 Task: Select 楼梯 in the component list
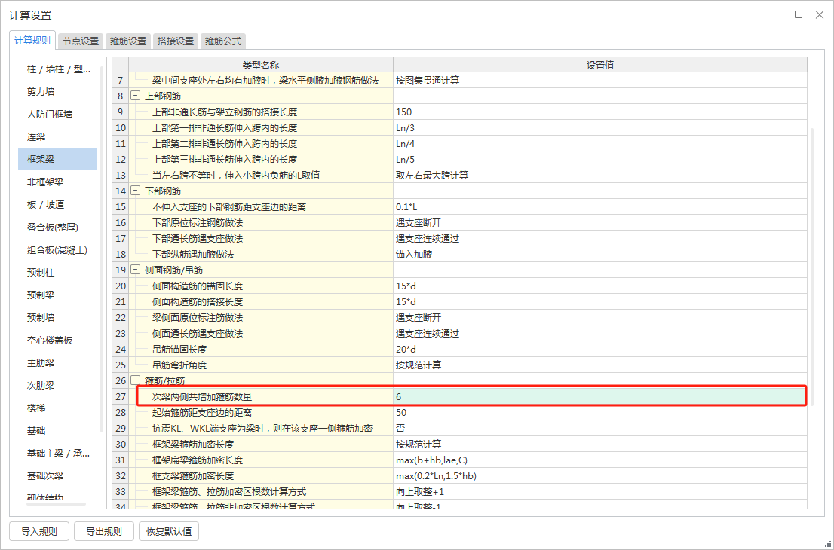pos(58,408)
